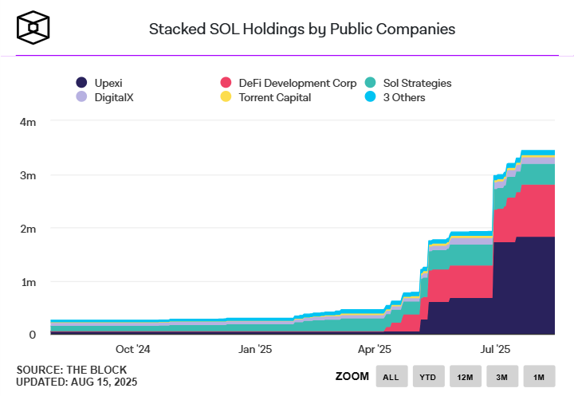Image resolution: width=574 pixels, height=396 pixels.
Task: Click the 2m y-axis label
Action: point(28,229)
